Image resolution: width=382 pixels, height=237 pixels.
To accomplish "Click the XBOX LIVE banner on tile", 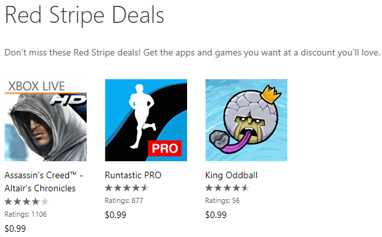I will pos(46,86).
